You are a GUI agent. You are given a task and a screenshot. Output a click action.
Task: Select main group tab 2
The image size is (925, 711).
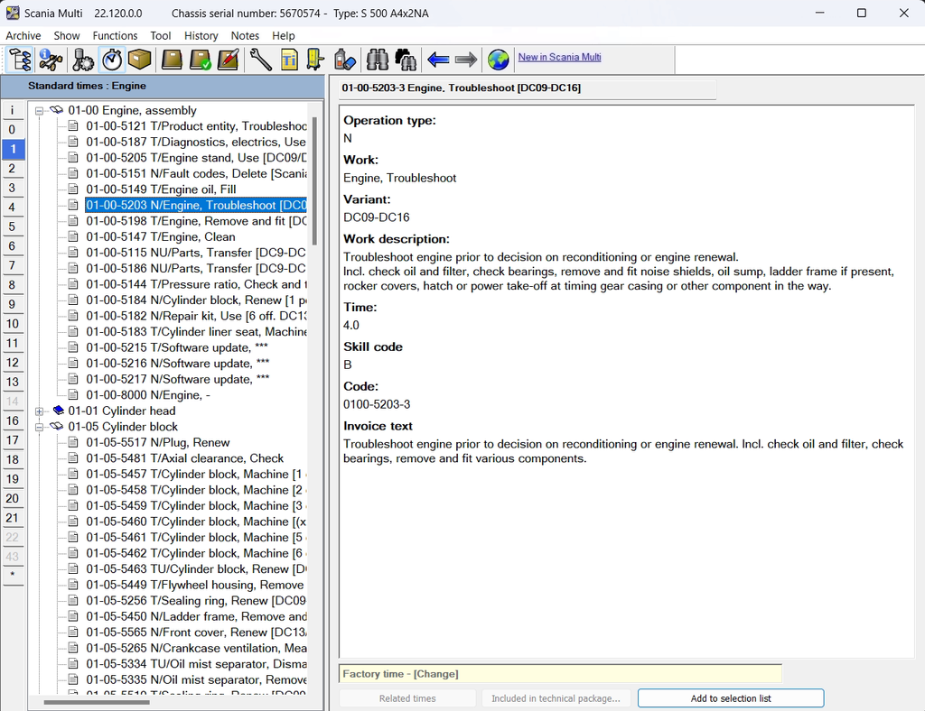coord(13,169)
